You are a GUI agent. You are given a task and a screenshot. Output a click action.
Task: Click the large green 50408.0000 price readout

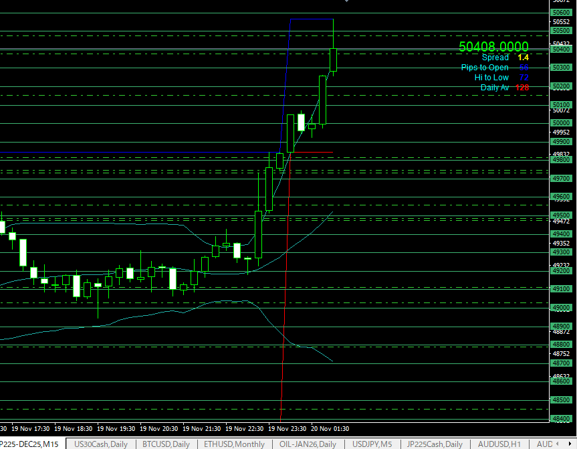coord(493,47)
